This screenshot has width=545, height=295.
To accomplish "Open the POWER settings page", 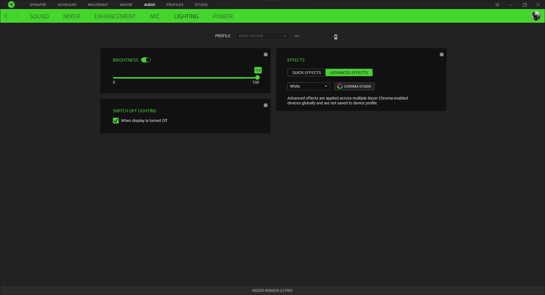I will 223,16.
